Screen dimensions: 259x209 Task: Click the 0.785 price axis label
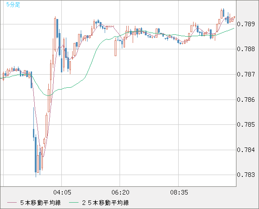[x=246, y=124]
